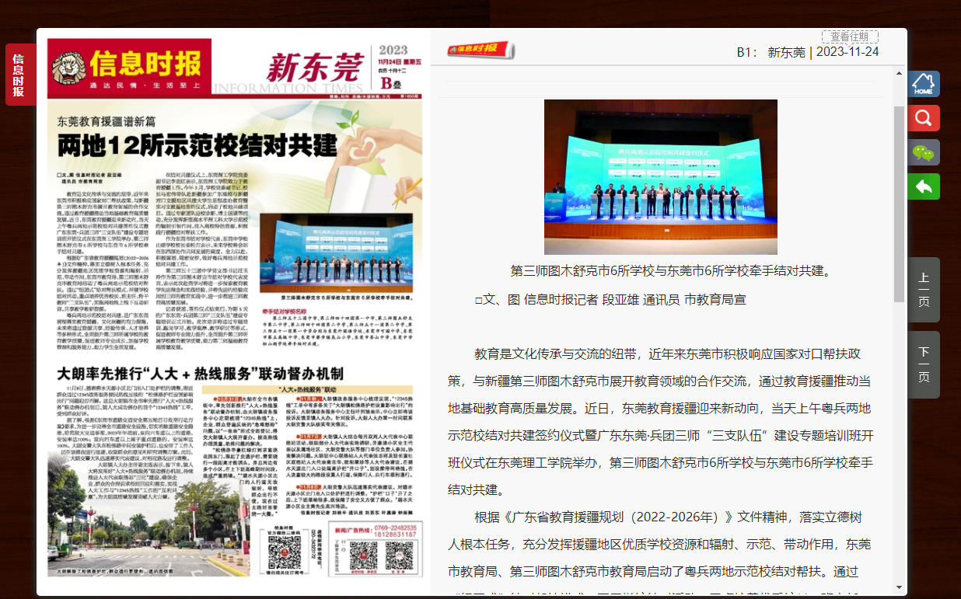Open the 两地12所示范校结对共建 headline article

[x=197, y=145]
